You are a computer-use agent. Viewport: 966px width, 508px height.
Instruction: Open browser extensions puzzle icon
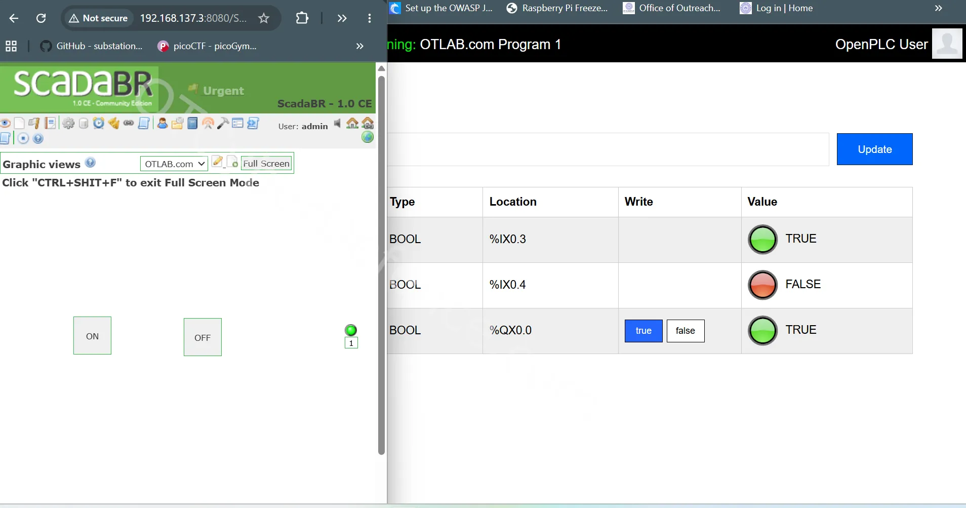[x=302, y=18]
